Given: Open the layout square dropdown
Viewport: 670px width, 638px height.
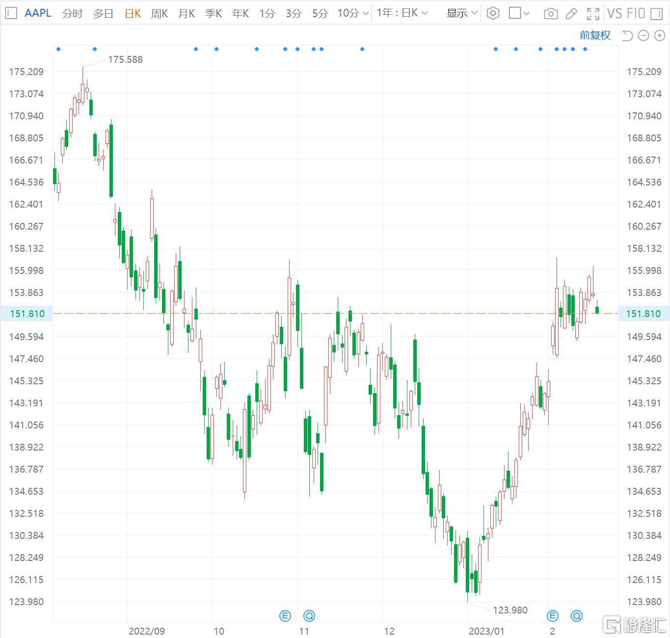Looking at the screenshot, I should [519, 13].
